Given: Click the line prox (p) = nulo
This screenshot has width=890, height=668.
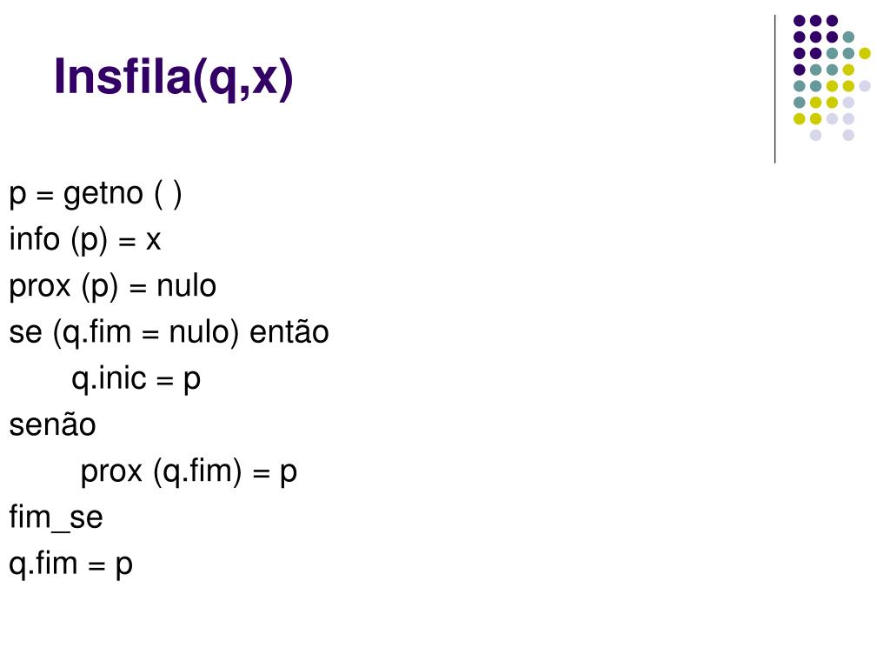Looking at the screenshot, I should (112, 287).
